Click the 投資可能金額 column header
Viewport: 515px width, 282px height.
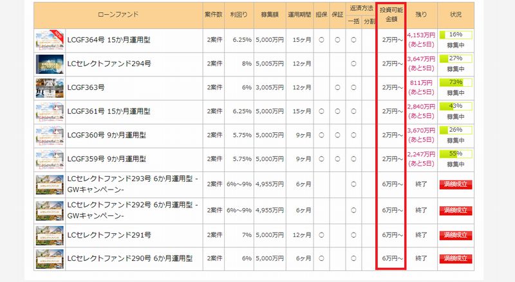click(391, 14)
